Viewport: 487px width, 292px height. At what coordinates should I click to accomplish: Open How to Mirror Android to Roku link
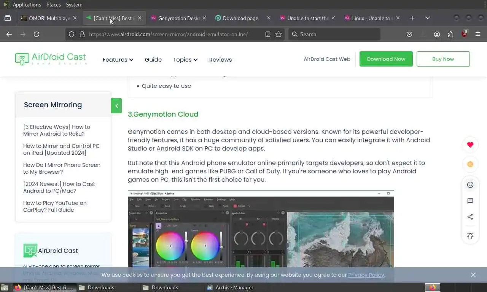57,130
